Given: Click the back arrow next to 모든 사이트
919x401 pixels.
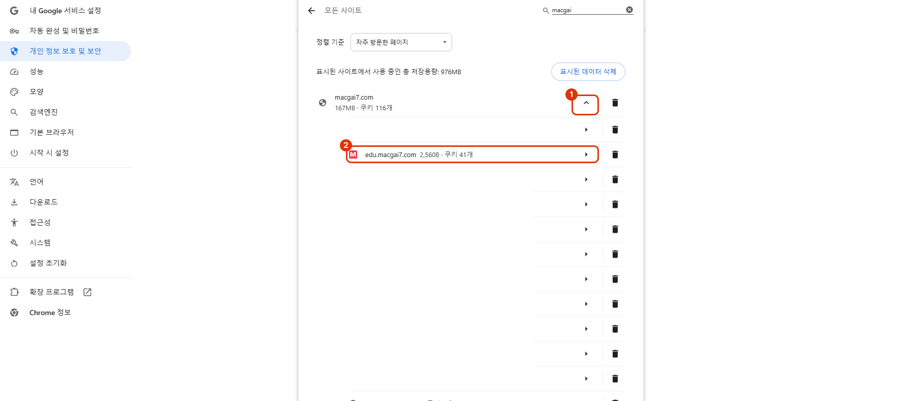Looking at the screenshot, I should tap(311, 11).
